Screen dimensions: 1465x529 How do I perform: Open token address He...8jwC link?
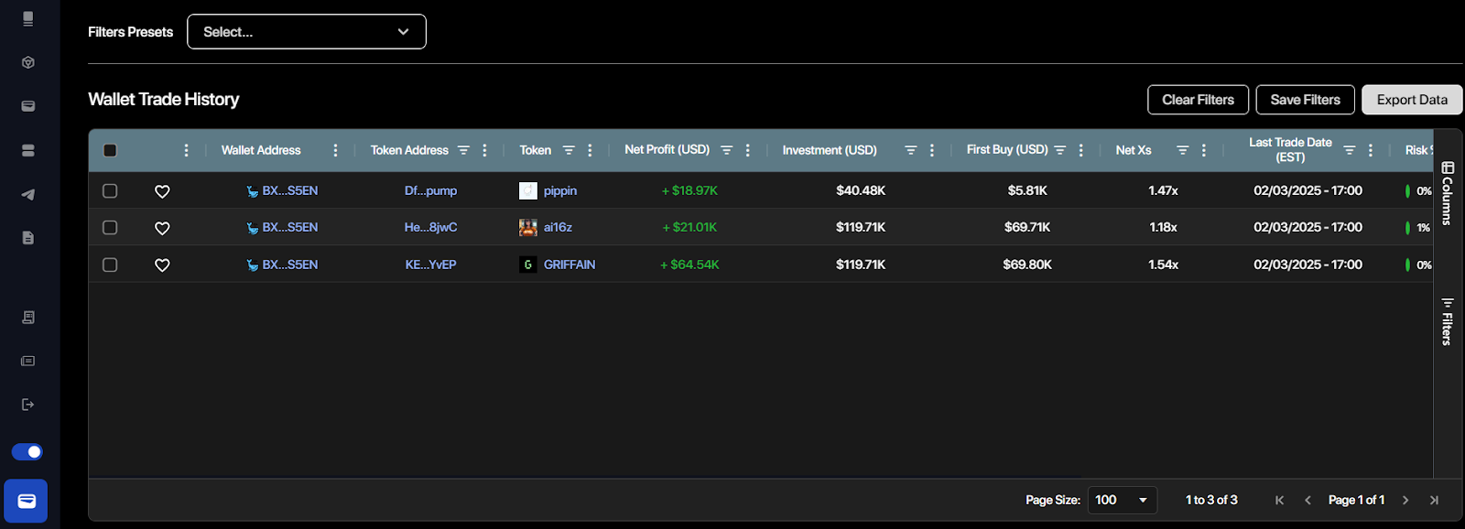pos(430,227)
